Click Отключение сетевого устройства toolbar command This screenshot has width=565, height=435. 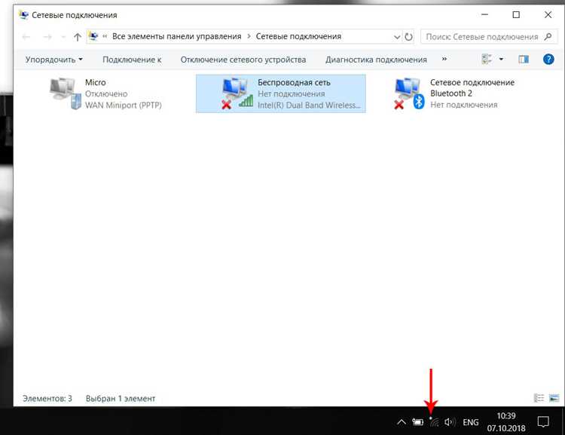pos(243,60)
